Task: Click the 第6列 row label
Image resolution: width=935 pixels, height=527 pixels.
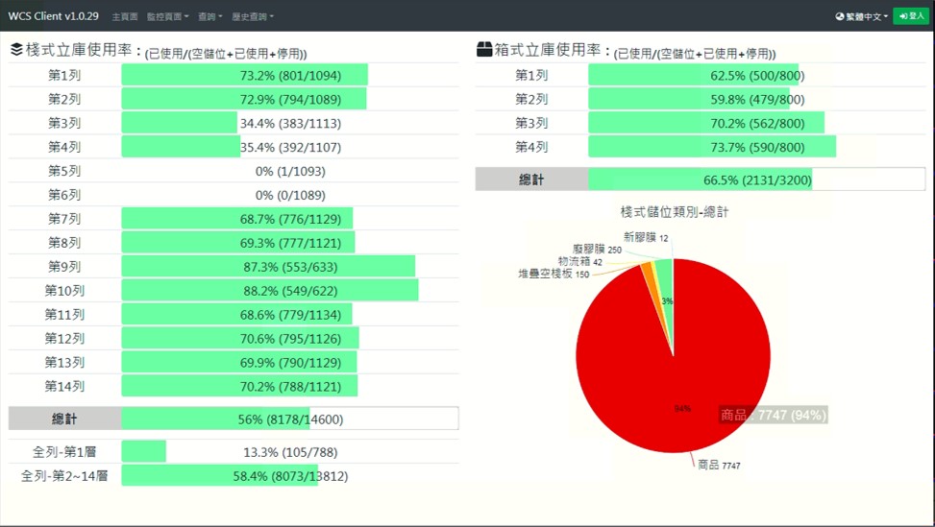Action: [x=64, y=195]
